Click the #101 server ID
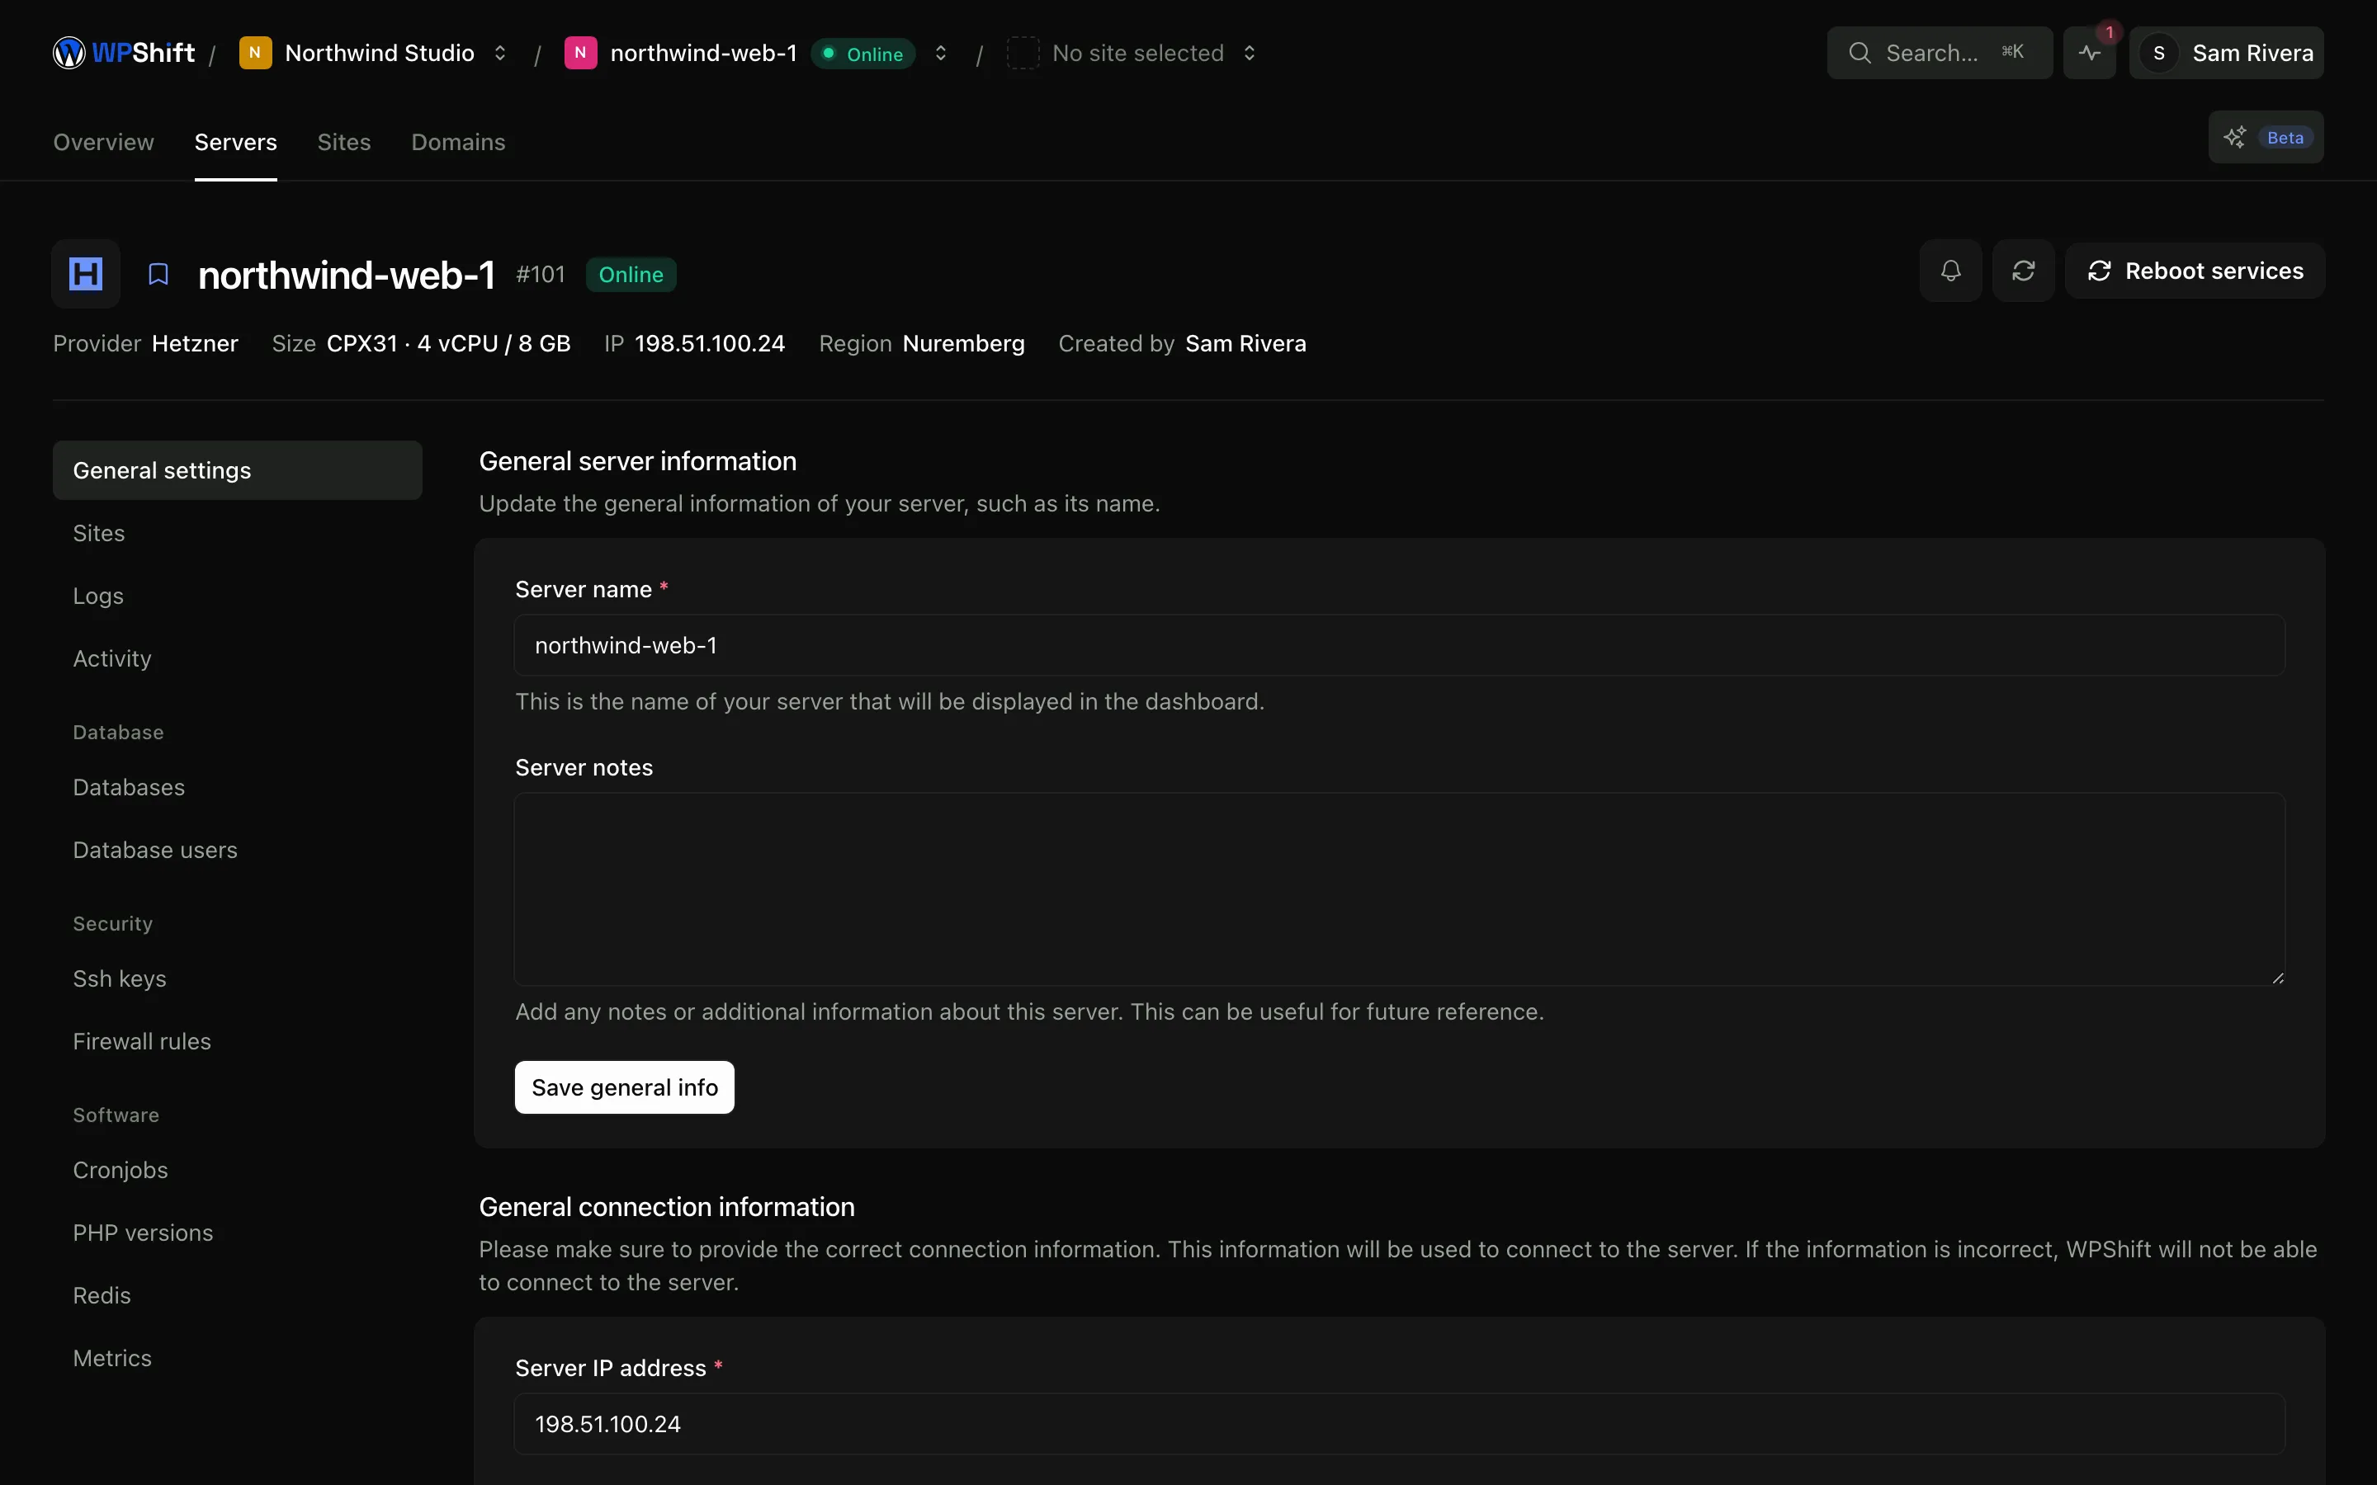Image resolution: width=2377 pixels, height=1485 pixels. click(541, 275)
